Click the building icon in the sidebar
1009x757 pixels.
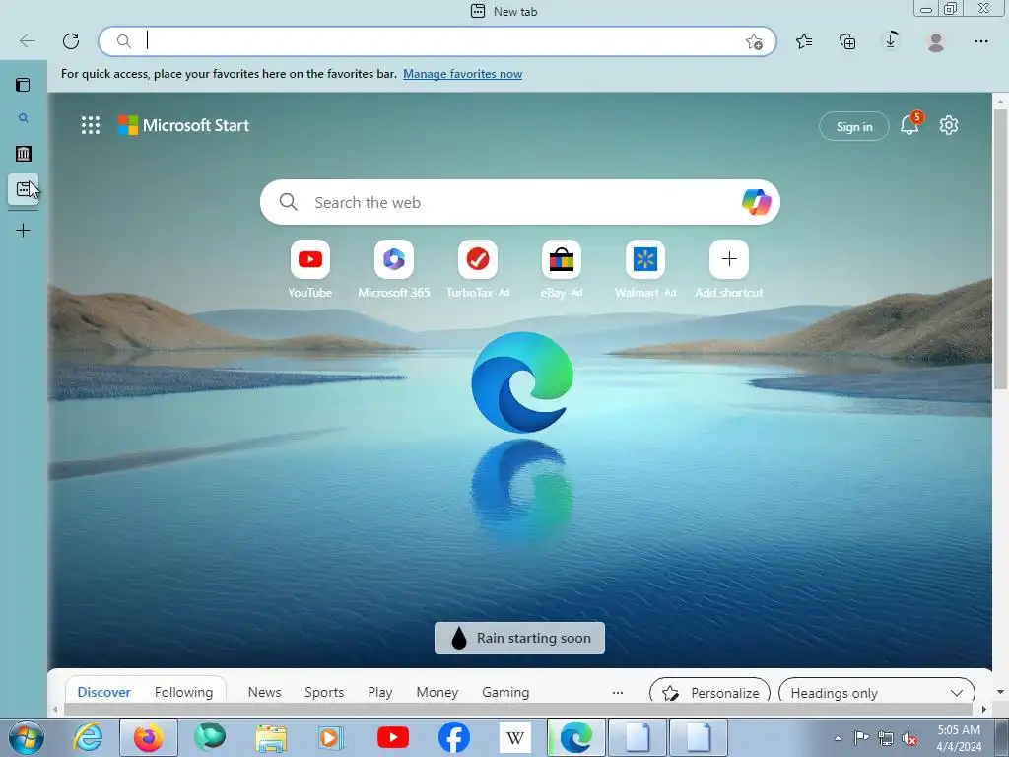point(24,153)
